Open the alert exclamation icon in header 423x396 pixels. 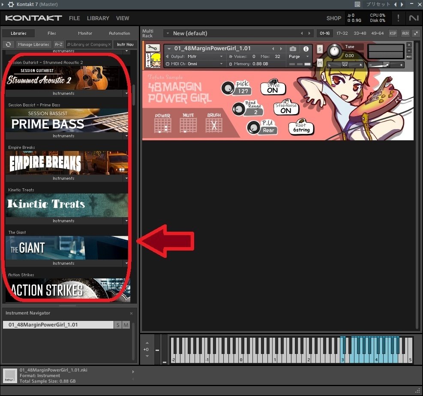click(398, 18)
